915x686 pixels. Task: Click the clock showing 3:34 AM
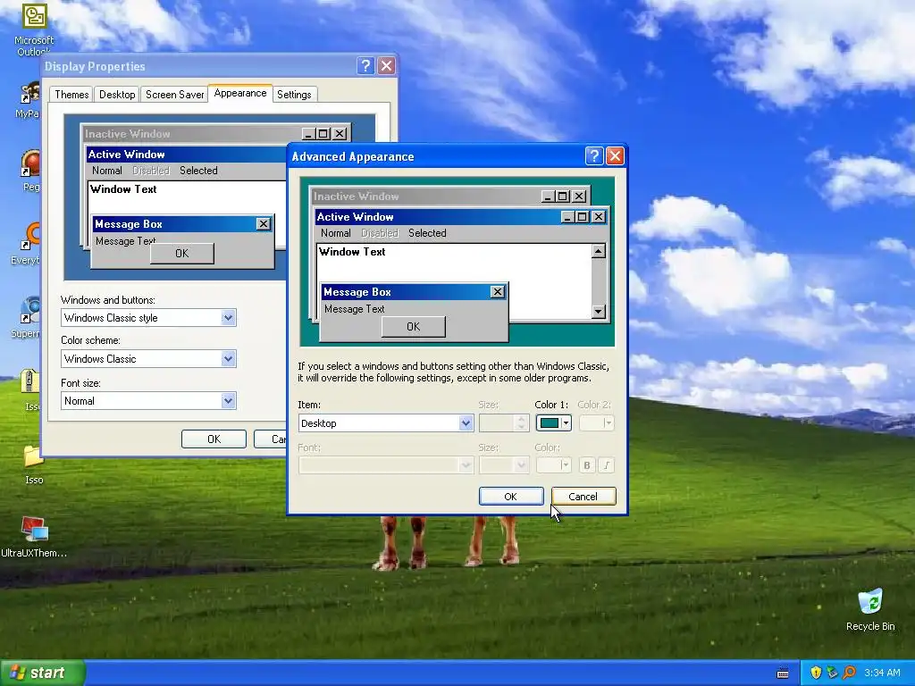pyautogui.click(x=882, y=673)
